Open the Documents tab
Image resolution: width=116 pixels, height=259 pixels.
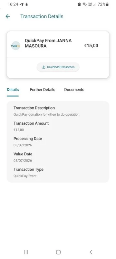pos(74,90)
